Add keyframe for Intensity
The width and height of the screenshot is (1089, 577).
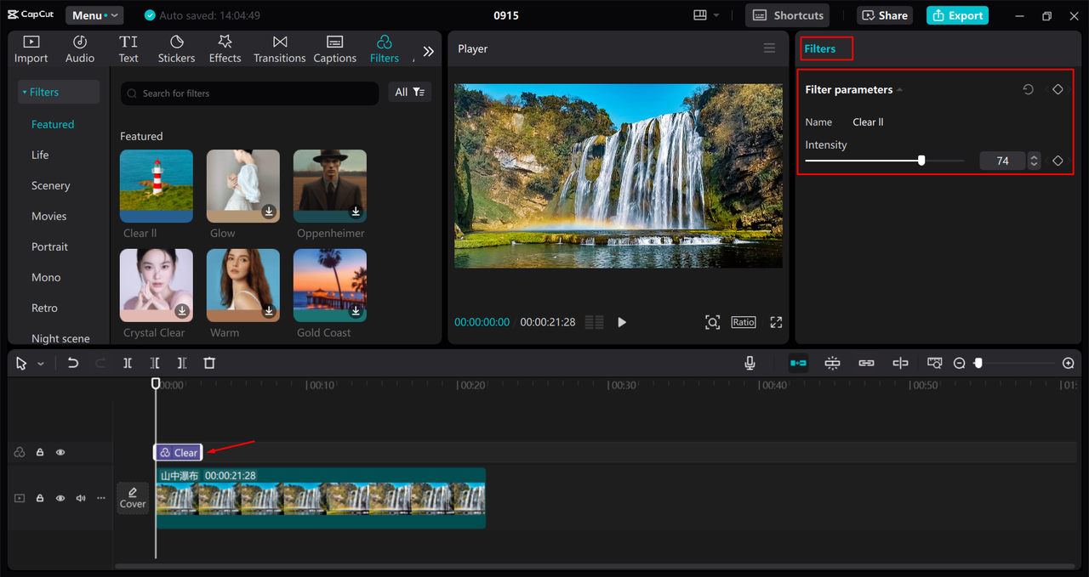pyautogui.click(x=1058, y=161)
